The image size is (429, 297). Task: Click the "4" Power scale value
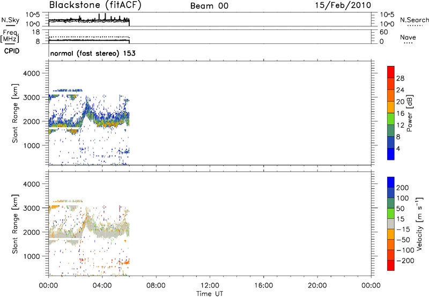[398, 148]
